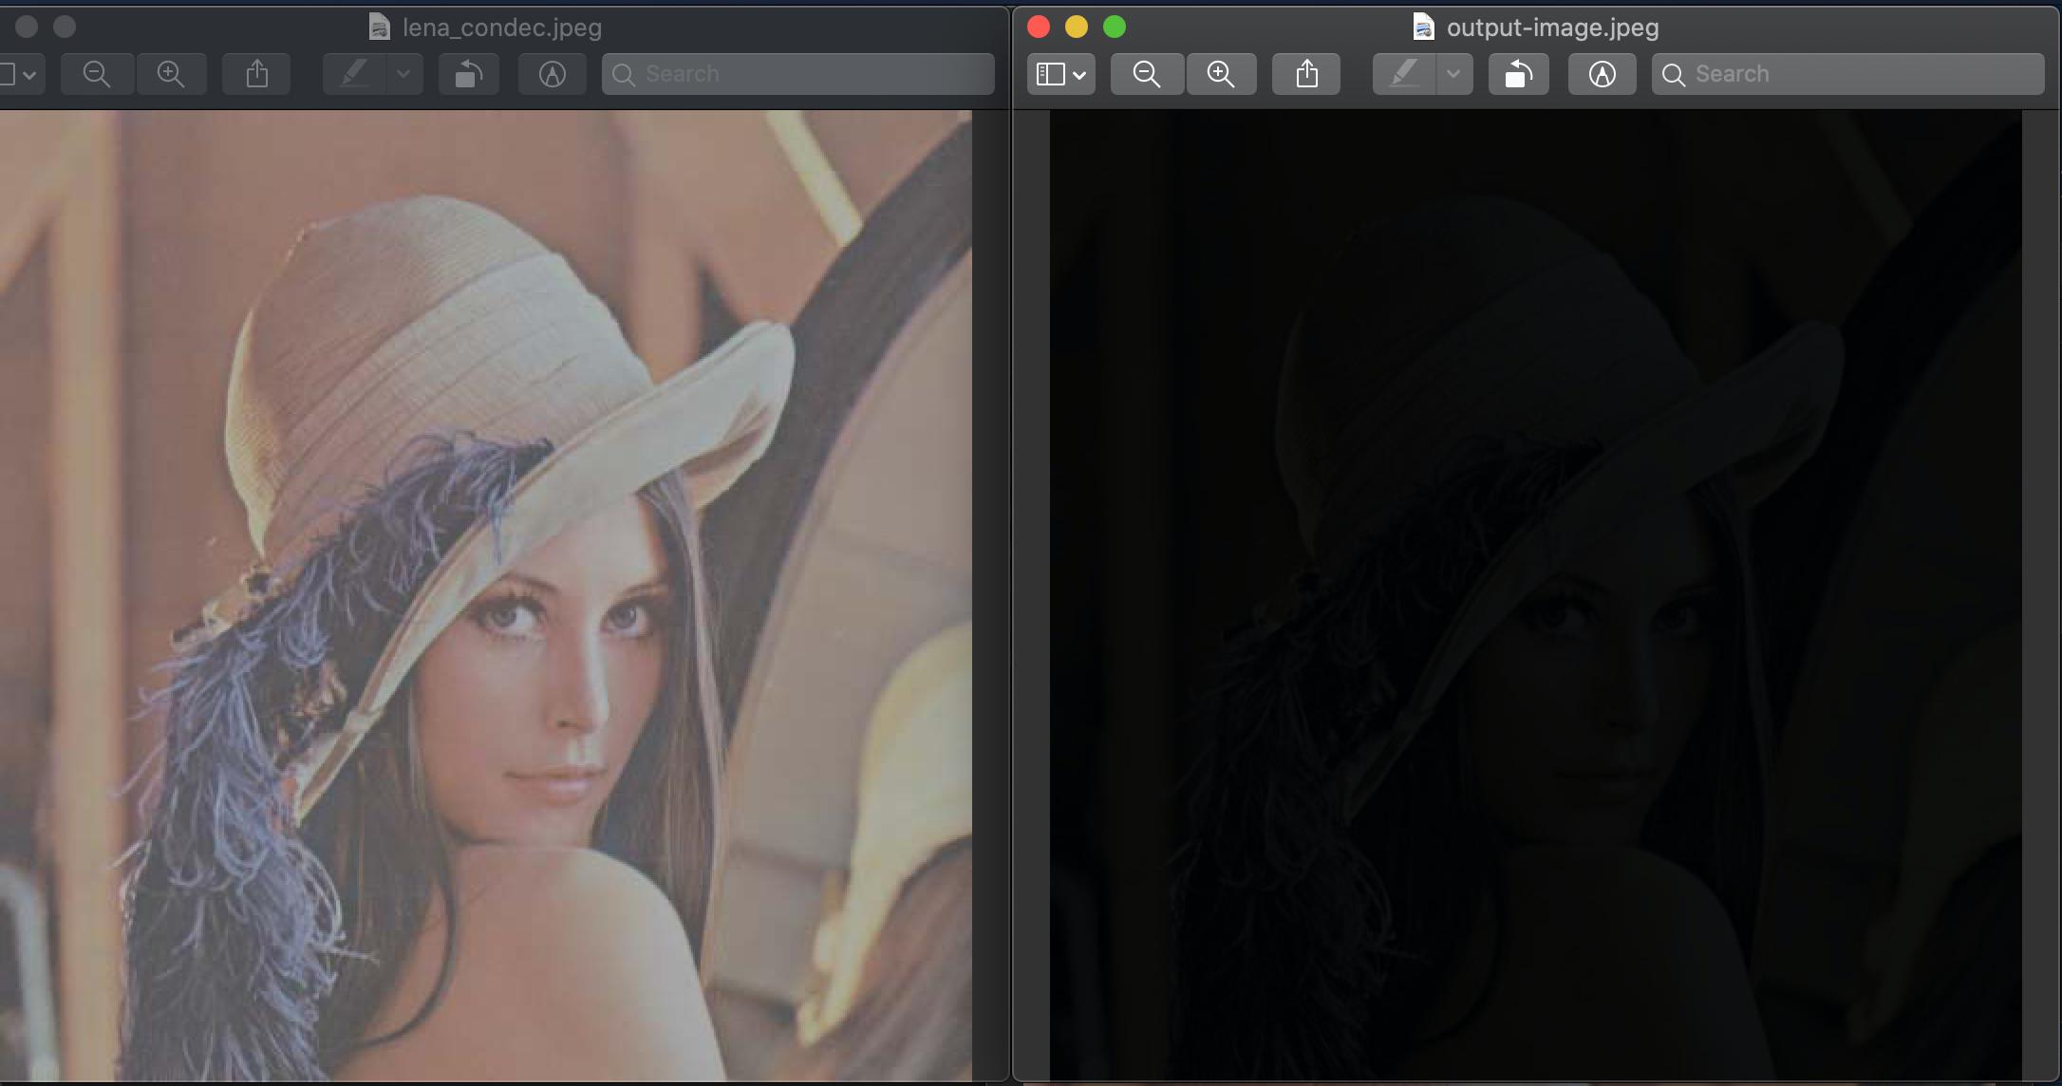Rotate the image in lena_condec.jpeg window
2062x1086 pixels.
469,74
